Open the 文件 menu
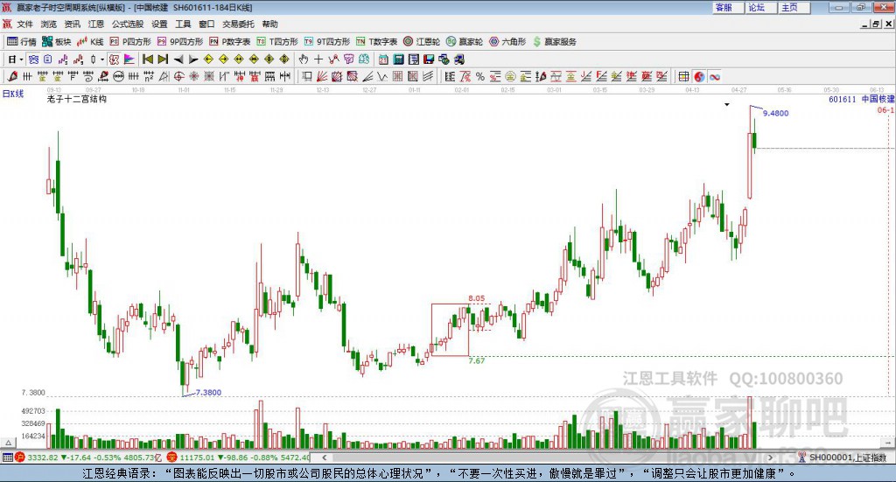Screen dimensions: 896x482 click(24, 24)
